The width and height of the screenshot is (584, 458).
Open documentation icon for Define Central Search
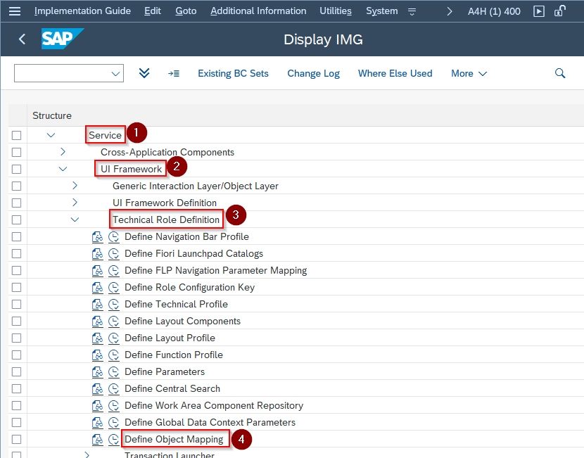click(97, 389)
